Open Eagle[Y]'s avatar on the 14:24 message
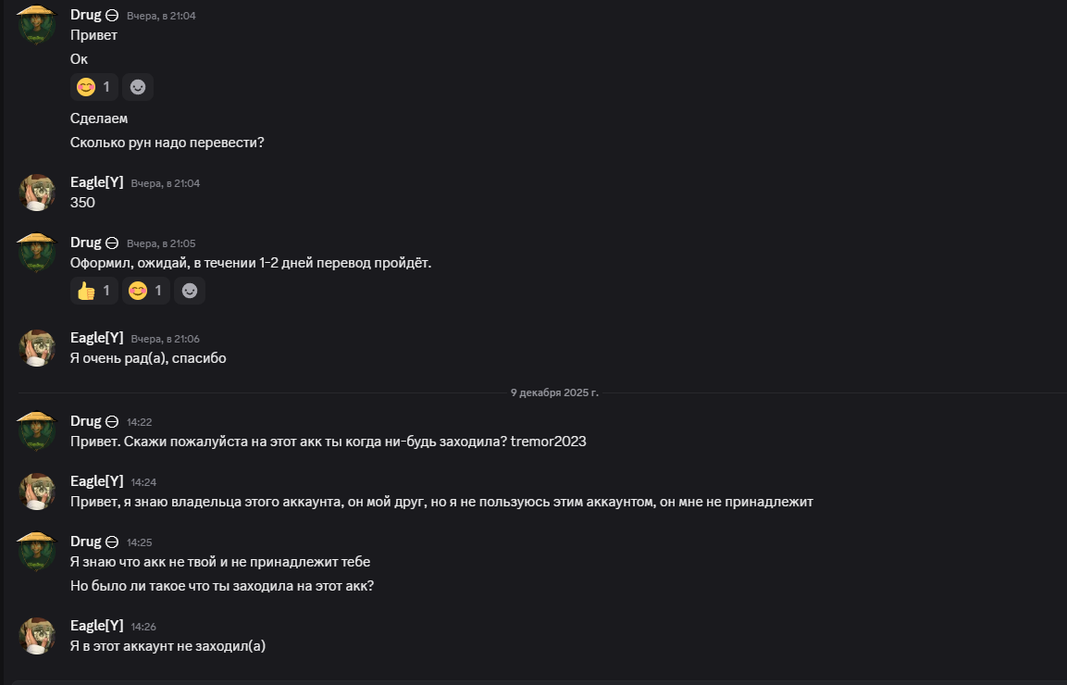1067x685 pixels. [38, 492]
